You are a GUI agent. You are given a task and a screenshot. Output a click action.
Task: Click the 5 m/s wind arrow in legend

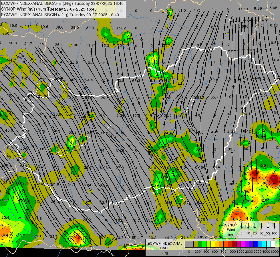[x=242, y=226]
